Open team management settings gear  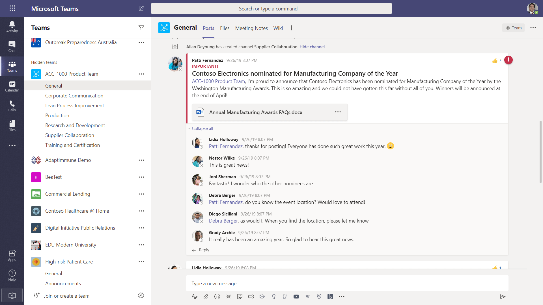point(141,295)
